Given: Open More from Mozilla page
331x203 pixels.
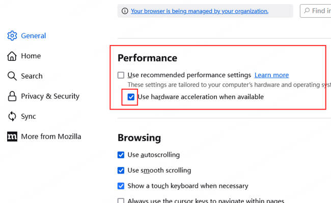Looking at the screenshot, I should point(51,137).
